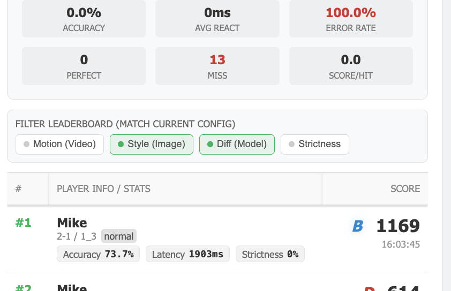Image resolution: width=451 pixels, height=291 pixels.
Task: Click the Player Info / Stats header
Action: [103, 189]
